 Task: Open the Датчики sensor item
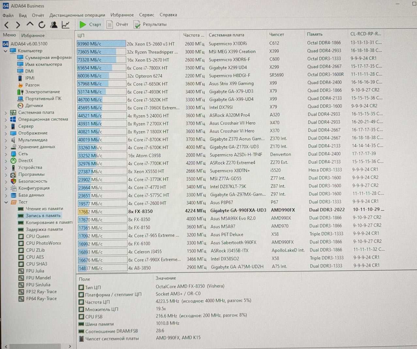coord(30,105)
